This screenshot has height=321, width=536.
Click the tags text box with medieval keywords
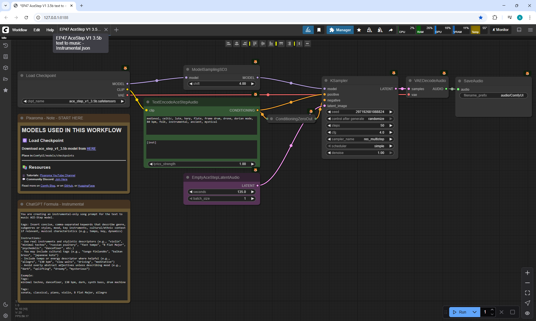(x=202, y=125)
